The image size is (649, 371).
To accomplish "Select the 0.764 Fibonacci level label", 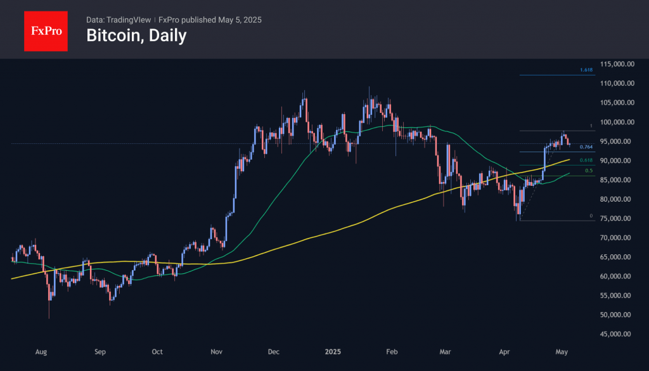I will 586,147.
